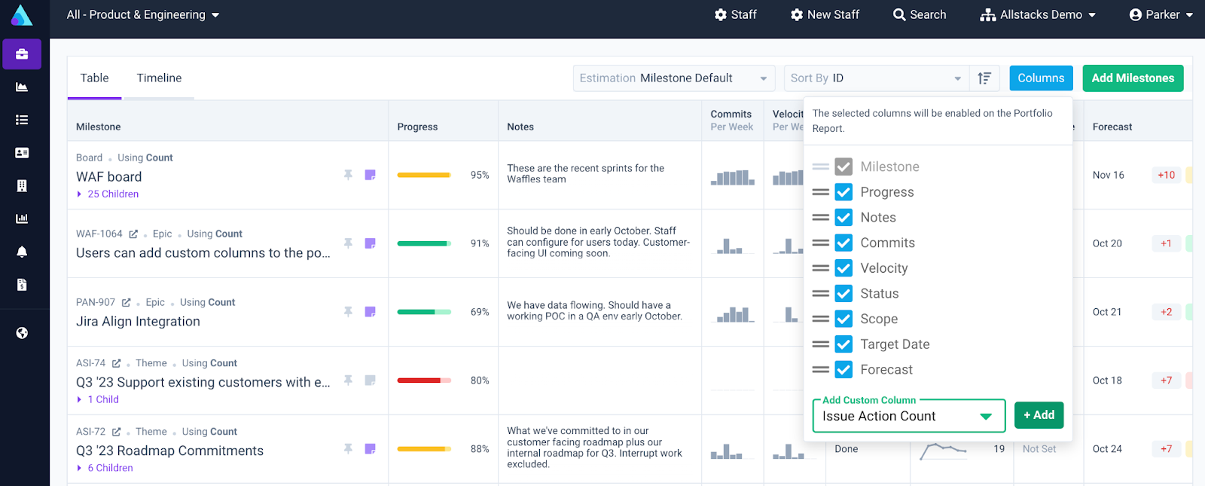1205x486 pixels.
Task: Click the building icon in sidebar
Action: (x=22, y=186)
